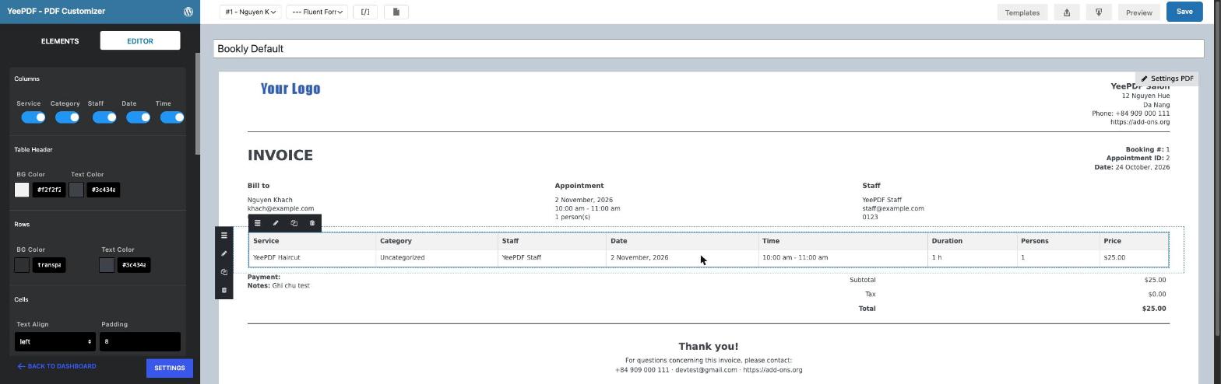This screenshot has width=1221, height=384.
Task: Open the WordPress logo icon
Action: tap(188, 12)
